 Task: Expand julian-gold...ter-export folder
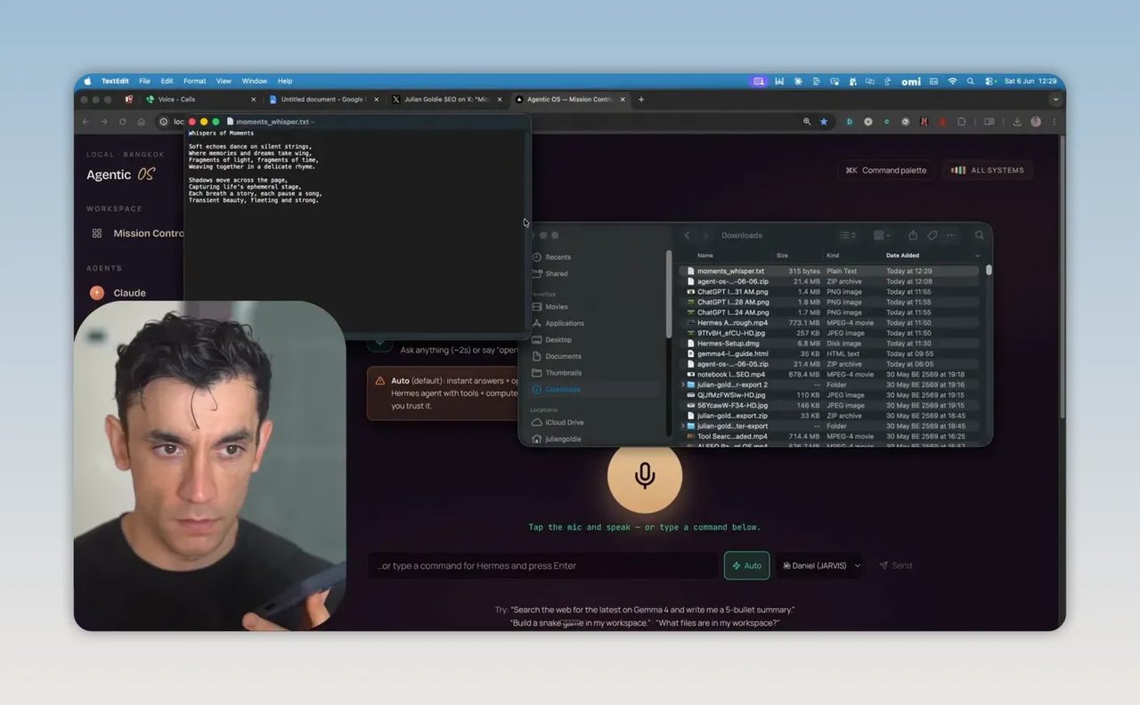[x=683, y=425]
